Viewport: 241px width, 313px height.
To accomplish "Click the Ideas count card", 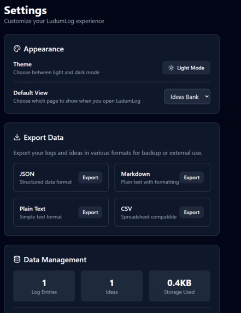I will pos(111,286).
